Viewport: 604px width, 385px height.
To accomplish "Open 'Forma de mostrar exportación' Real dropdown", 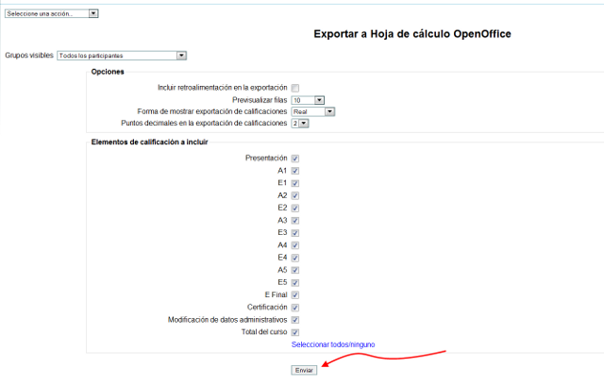I will coord(313,110).
